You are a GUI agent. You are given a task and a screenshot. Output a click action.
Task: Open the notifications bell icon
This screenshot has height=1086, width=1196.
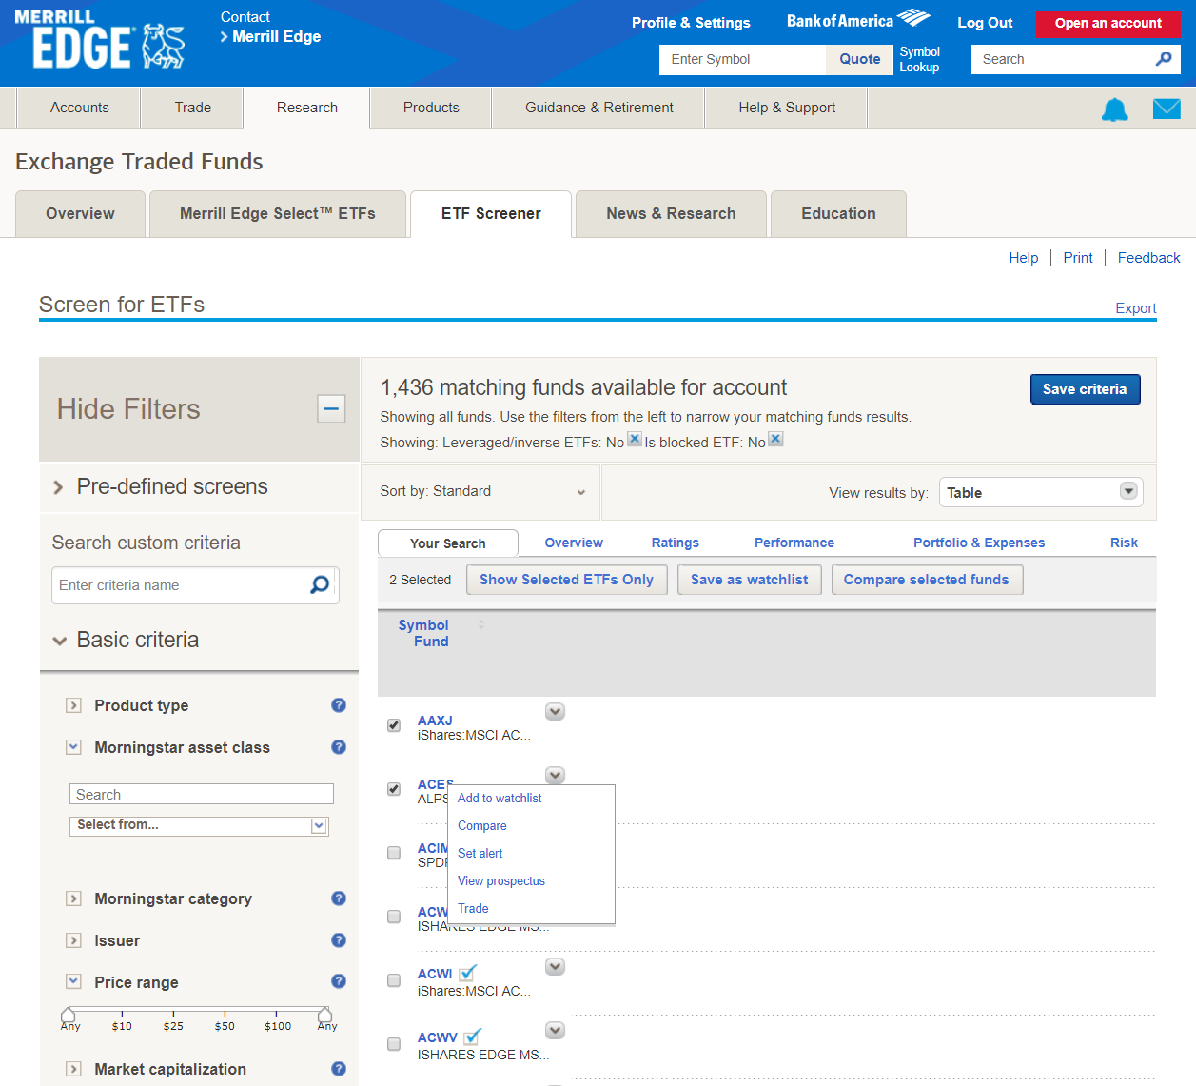click(1114, 109)
